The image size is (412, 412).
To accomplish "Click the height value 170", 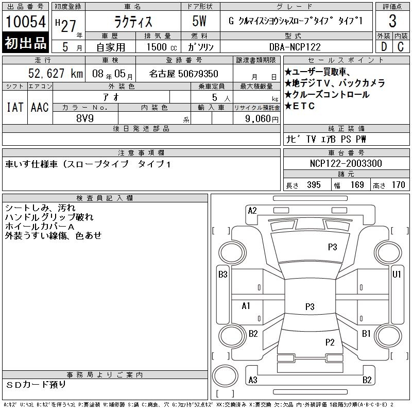I will [398, 185].
